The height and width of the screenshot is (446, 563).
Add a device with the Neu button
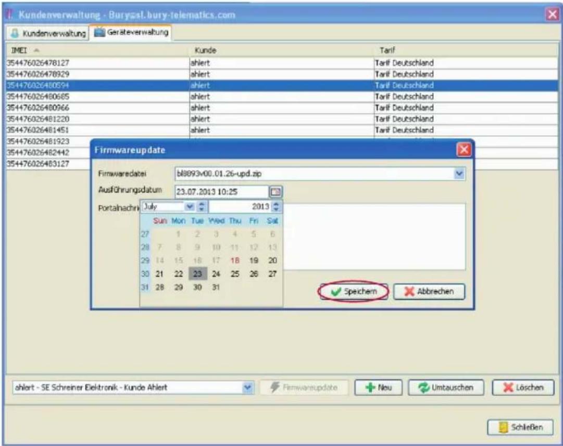(x=379, y=388)
